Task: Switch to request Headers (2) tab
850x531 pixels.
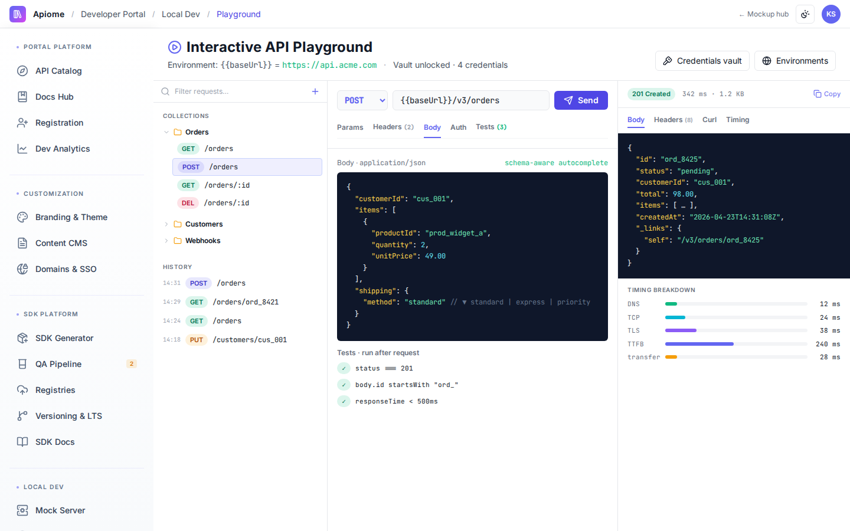Action: [393, 127]
